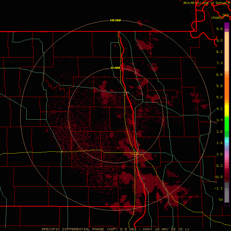231x231 pixels.
Task: Pick the gray color bar segment near TH
Action: [x=227, y=197]
